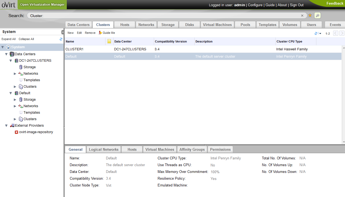Click the Sign Out link
This screenshot has height=197, width=345.
tap(297, 5)
